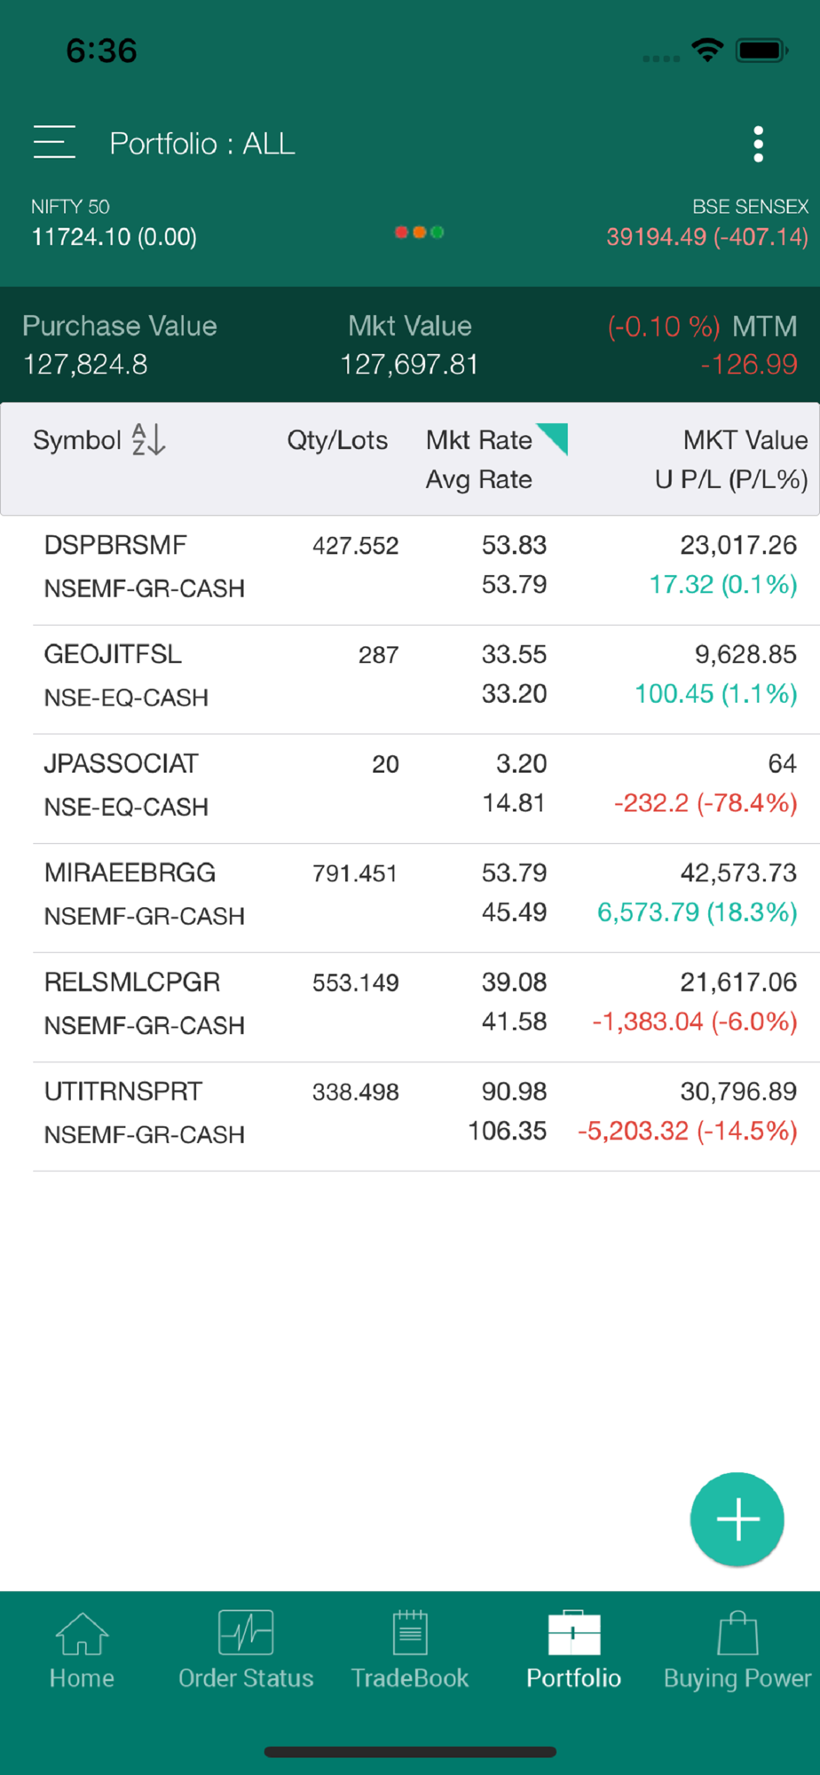Tap the BSE SENSEX index value
This screenshot has width=820, height=1775.
pyautogui.click(x=706, y=236)
